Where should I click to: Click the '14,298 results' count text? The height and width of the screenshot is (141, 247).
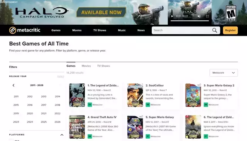coord(75,73)
